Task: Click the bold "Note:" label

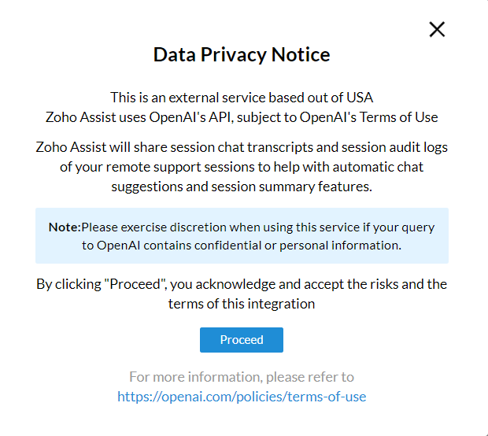Action: click(65, 227)
